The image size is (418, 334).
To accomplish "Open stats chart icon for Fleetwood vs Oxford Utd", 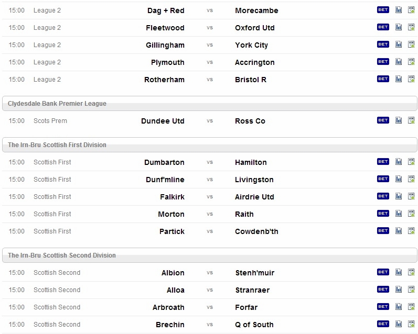I will [399, 27].
